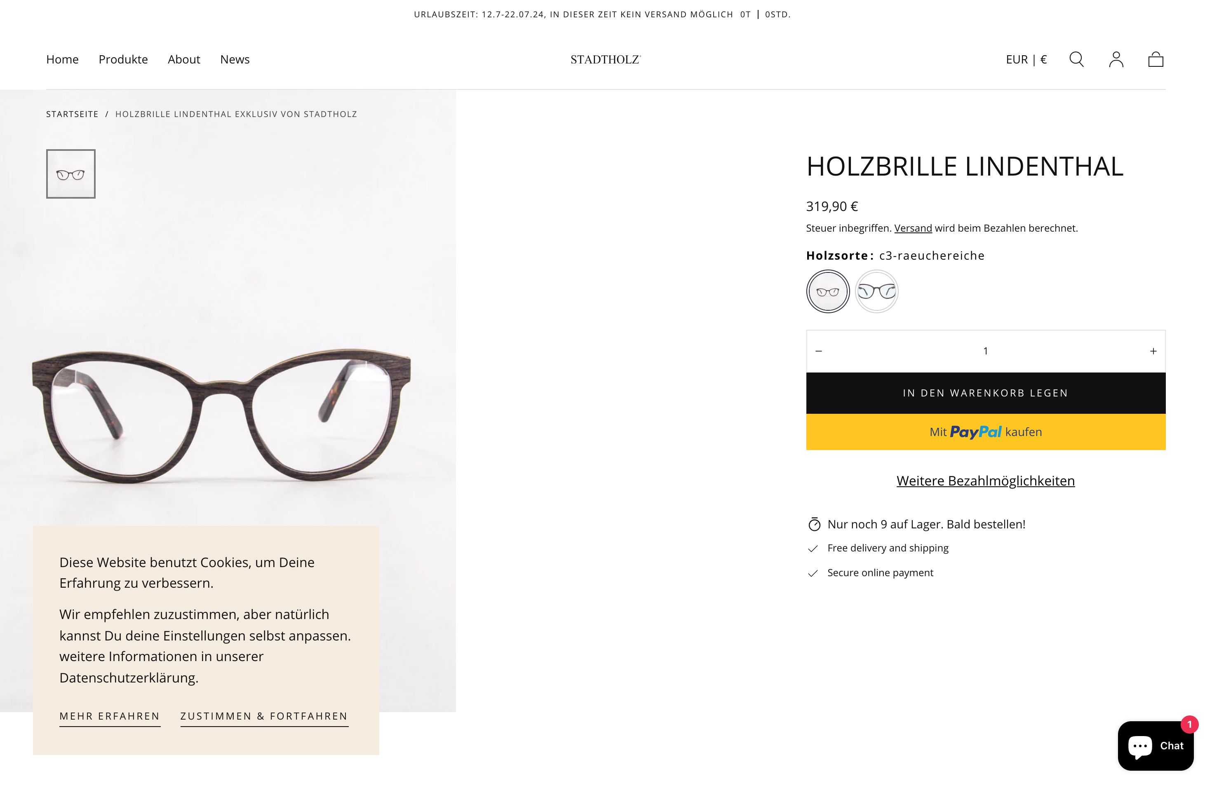This screenshot has width=1212, height=788.
Task: Click the plus icon to increase quantity
Action: point(1152,350)
